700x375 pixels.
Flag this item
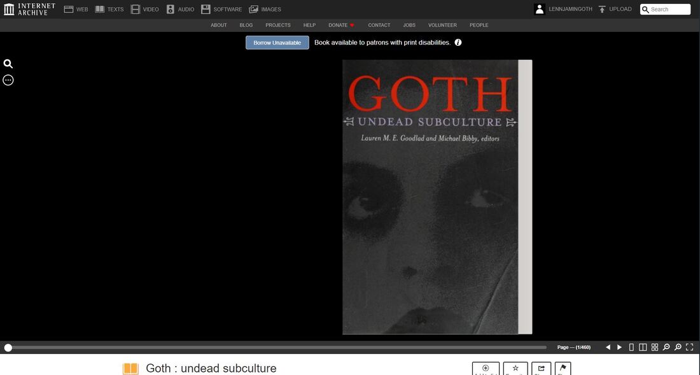click(x=563, y=368)
